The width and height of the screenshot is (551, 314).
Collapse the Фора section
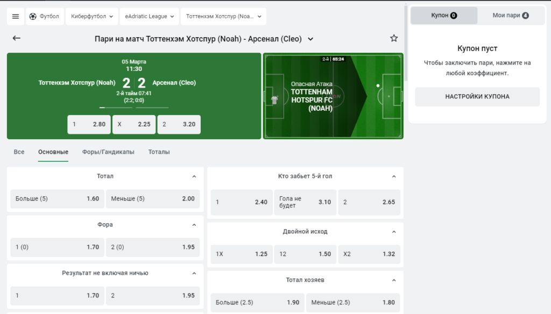tap(194, 225)
